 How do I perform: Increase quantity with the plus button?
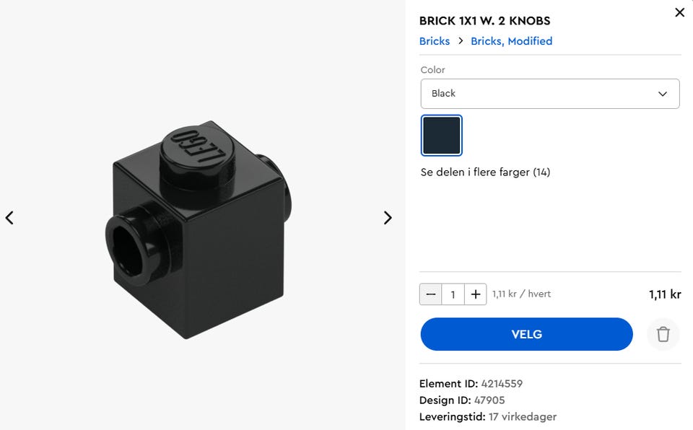pyautogui.click(x=476, y=294)
